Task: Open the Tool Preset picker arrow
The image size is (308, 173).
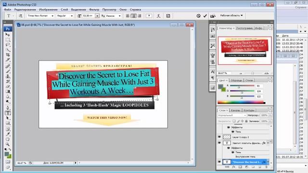Action: (x=13, y=16)
